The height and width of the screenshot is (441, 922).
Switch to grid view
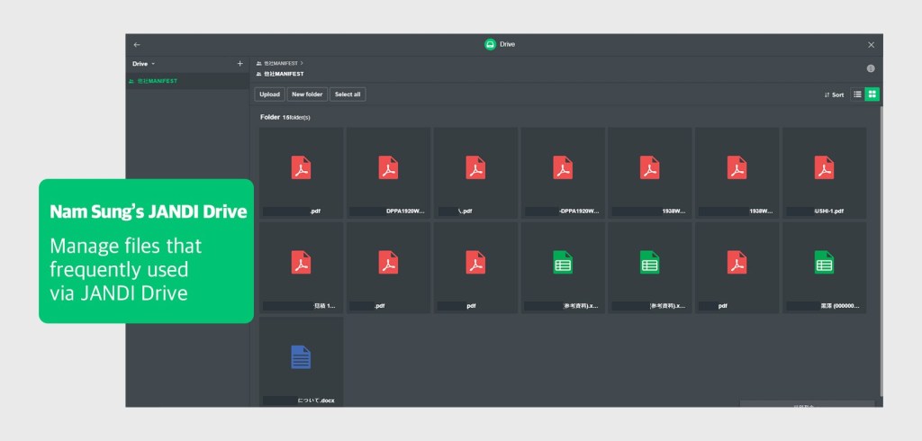[x=872, y=94]
